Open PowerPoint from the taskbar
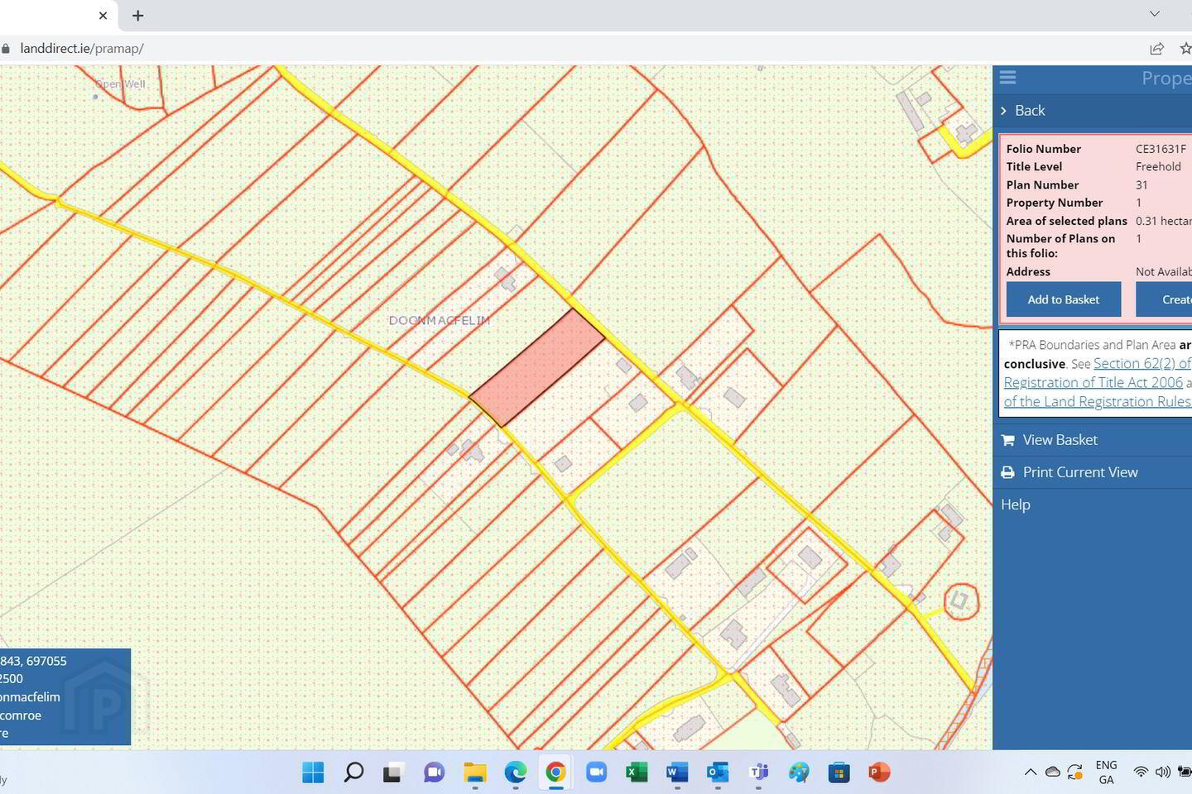Screen dimensions: 1192x794 coord(879,772)
